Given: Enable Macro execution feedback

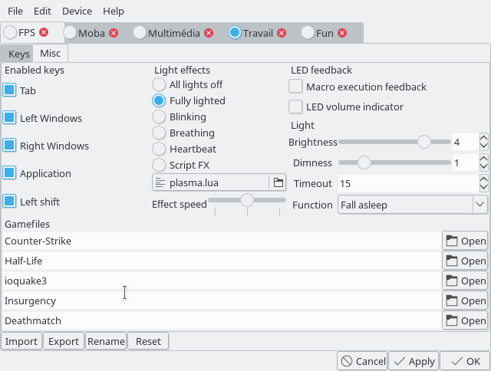Looking at the screenshot, I should [295, 87].
